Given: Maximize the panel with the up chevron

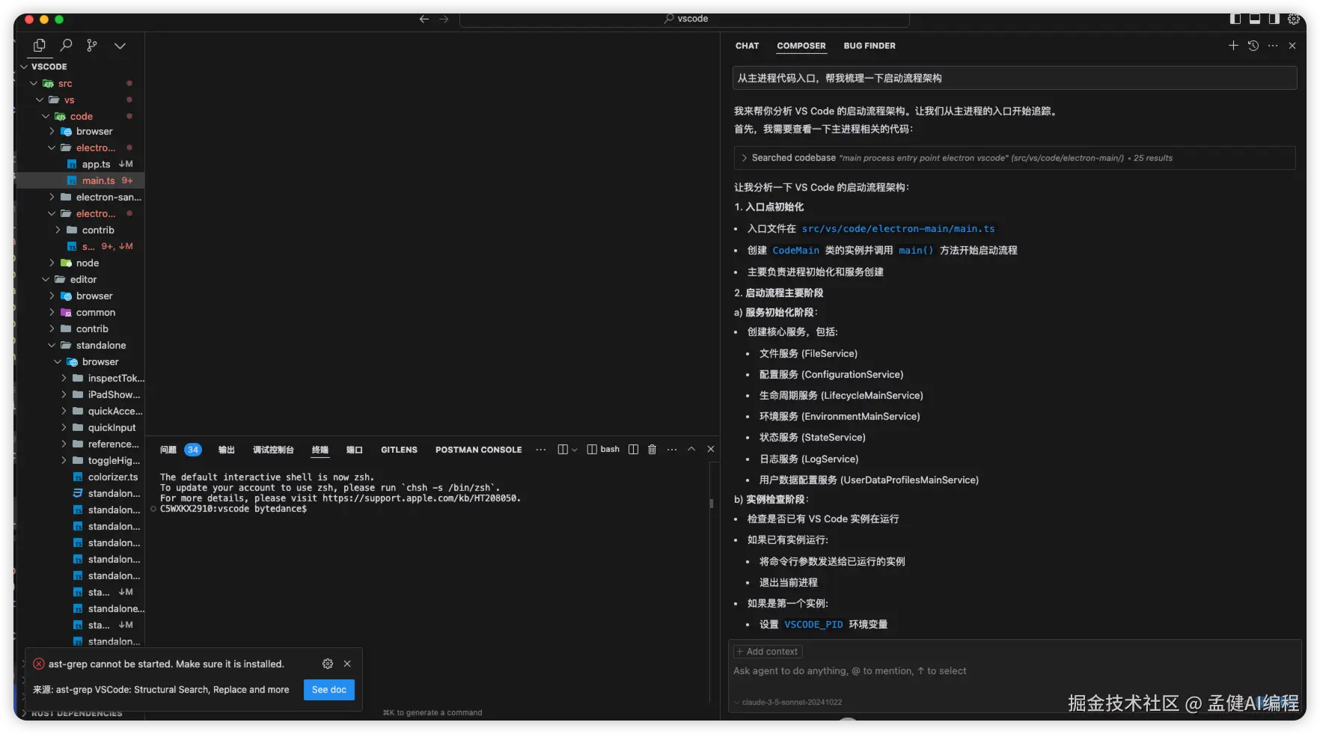Looking at the screenshot, I should point(691,450).
